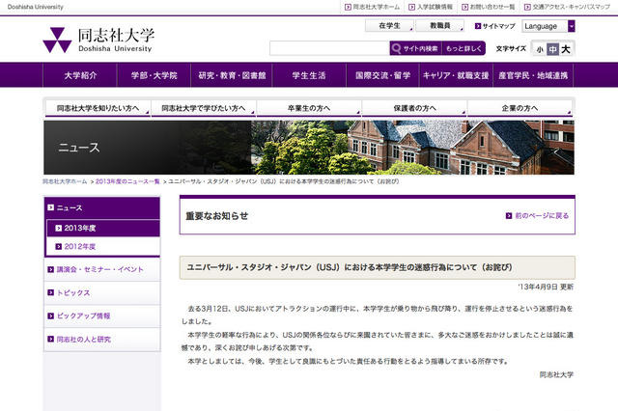Open the Language dropdown
The image size is (618, 411).
click(548, 26)
